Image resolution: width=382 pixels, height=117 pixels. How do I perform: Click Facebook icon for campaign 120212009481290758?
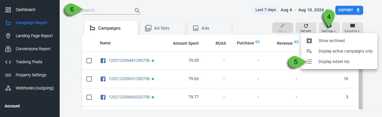pyautogui.click(x=103, y=61)
